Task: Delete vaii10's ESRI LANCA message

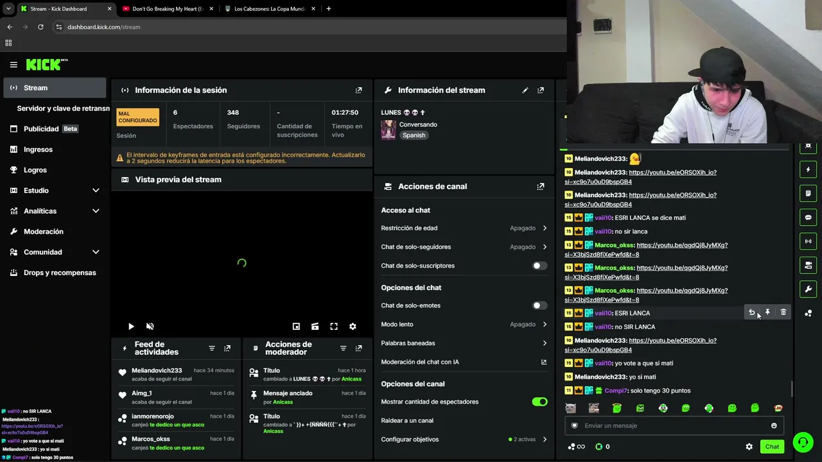Action: point(783,312)
